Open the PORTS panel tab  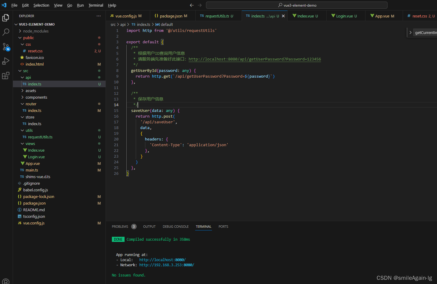pos(223,227)
